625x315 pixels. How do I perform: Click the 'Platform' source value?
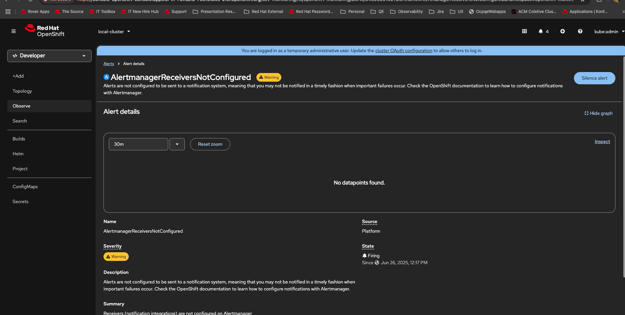point(371,231)
